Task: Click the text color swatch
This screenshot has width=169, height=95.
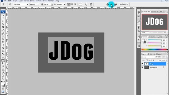Action: tap(80, 4)
